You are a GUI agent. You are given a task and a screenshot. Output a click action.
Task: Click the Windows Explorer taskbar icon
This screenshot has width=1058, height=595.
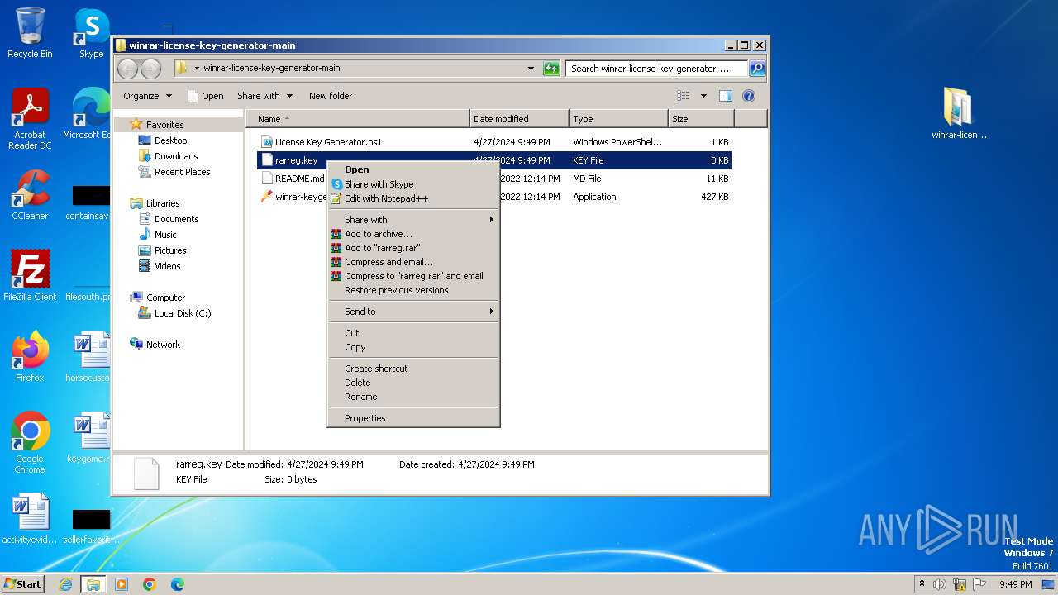[93, 584]
